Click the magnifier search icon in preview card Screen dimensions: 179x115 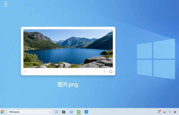tap(111, 72)
